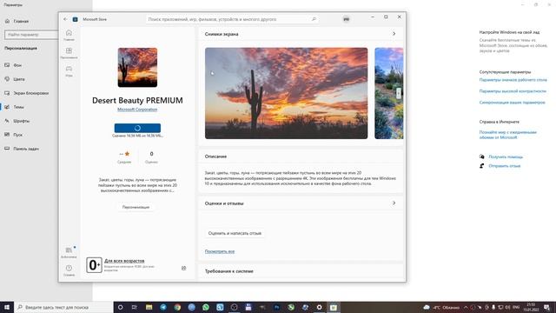Click Отправить отзыв link in Settings
The image size is (556, 313).
pyautogui.click(x=504, y=166)
